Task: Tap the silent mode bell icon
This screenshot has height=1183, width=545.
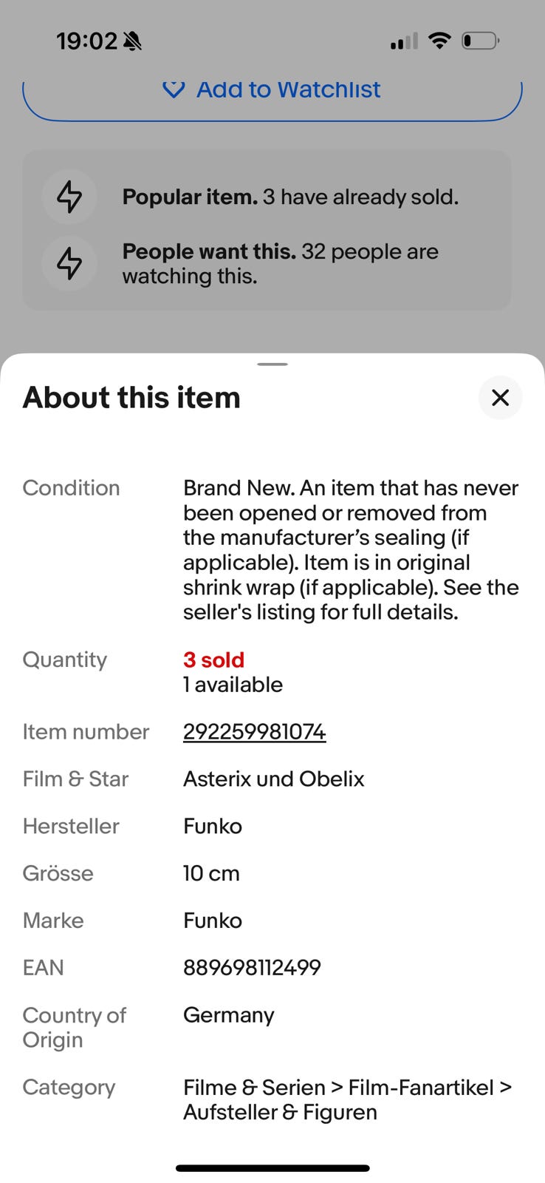Action: (x=133, y=41)
